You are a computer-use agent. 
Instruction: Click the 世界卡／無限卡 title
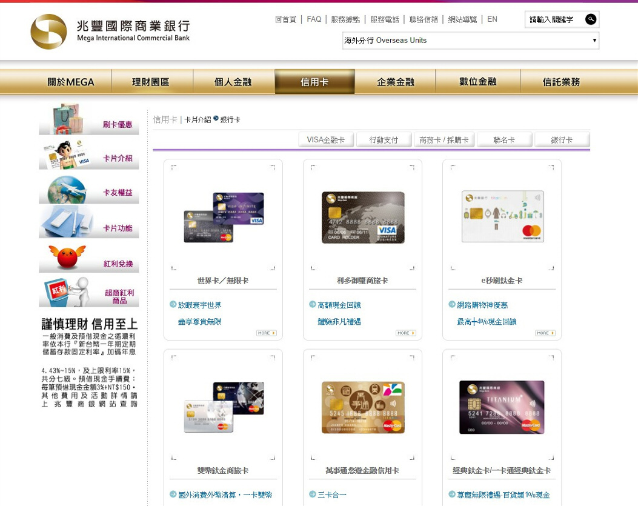223,281
